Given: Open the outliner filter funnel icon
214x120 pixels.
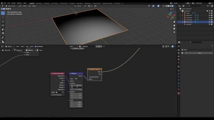Looking at the screenshot, I should point(208,6).
